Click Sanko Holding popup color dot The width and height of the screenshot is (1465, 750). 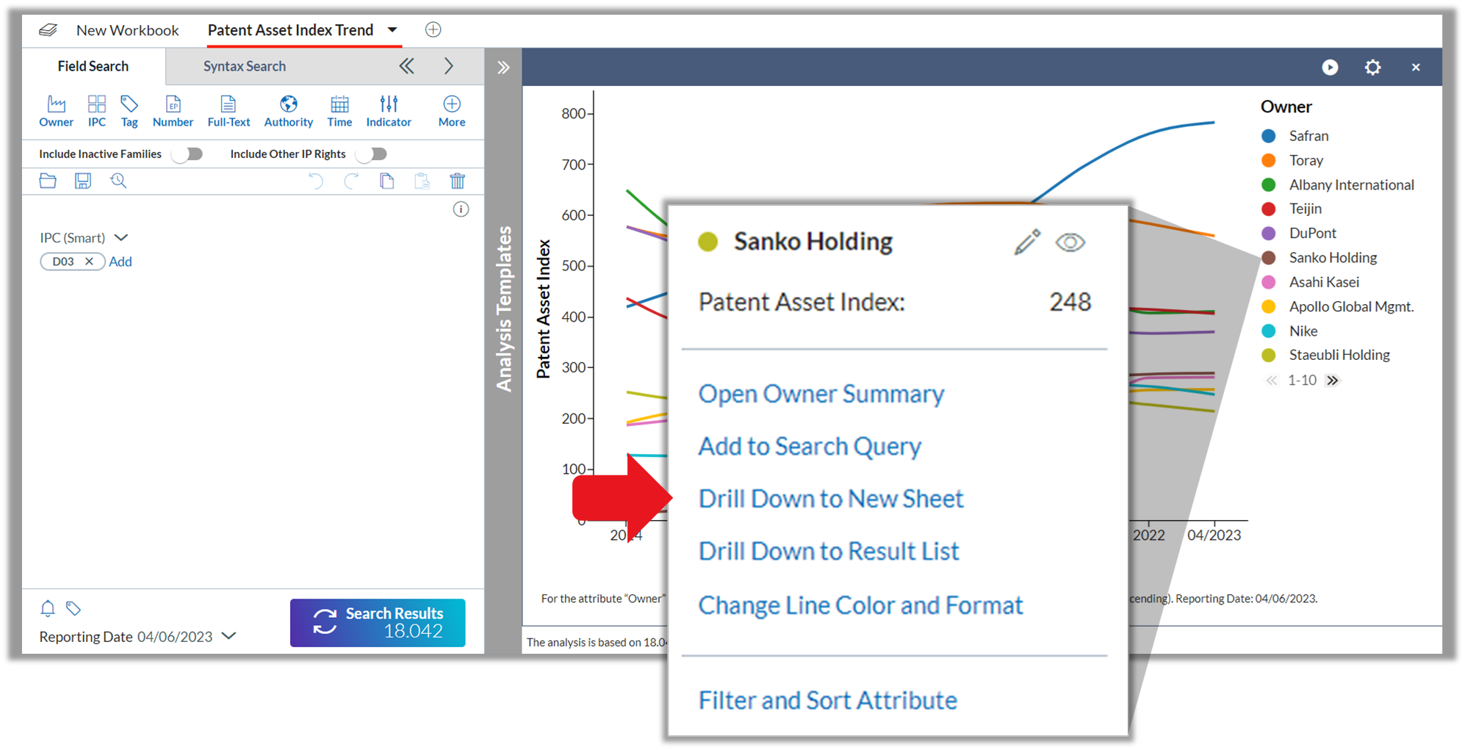[x=708, y=242]
